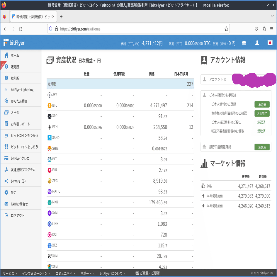The width and height of the screenshot is (277, 277).
Task: Open 入出金 in the sidebar
Action: pos(21,113)
